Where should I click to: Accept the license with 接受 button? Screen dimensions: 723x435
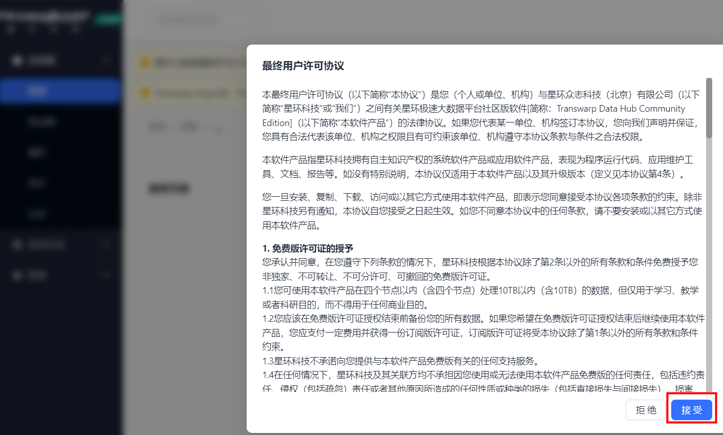click(x=691, y=410)
